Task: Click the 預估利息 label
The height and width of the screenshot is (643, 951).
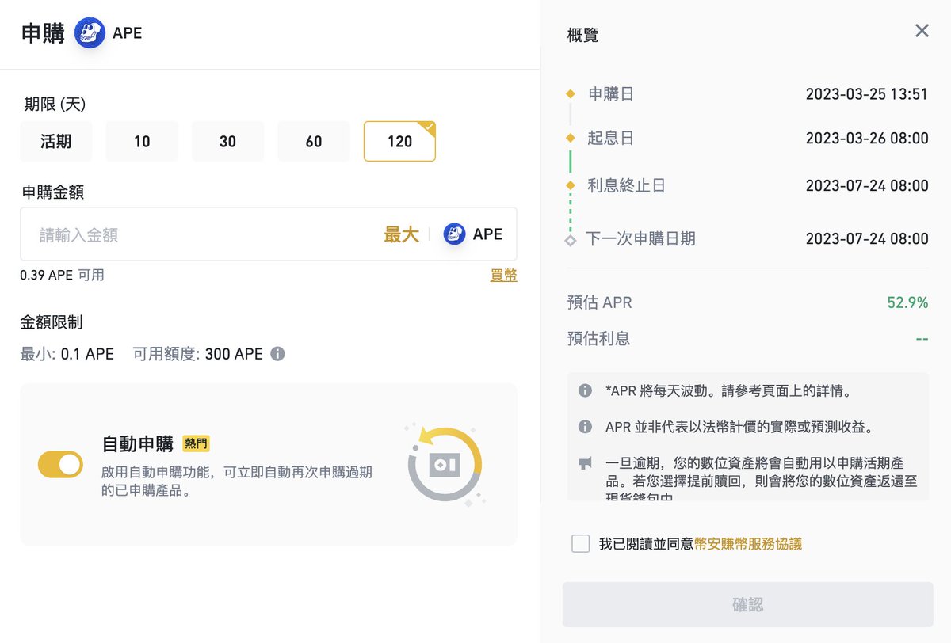Action: (598, 339)
